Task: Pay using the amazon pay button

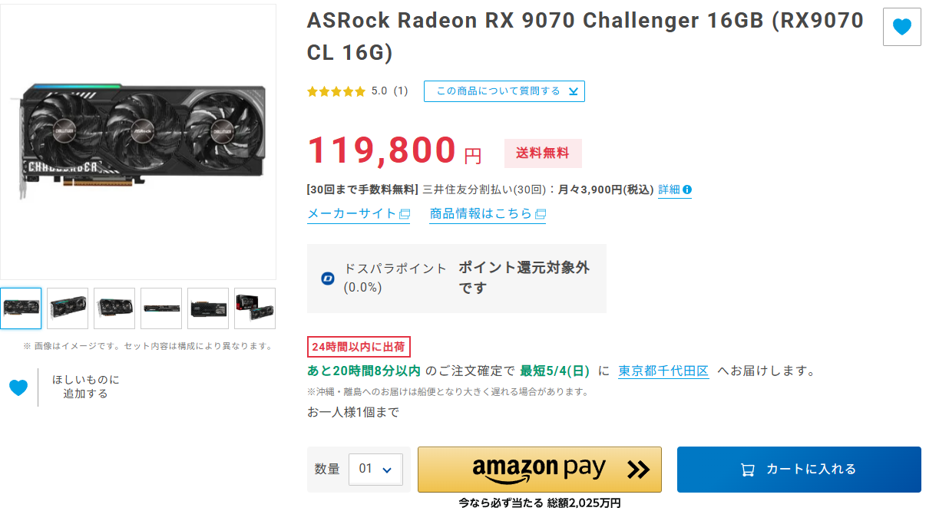Action: click(540, 470)
